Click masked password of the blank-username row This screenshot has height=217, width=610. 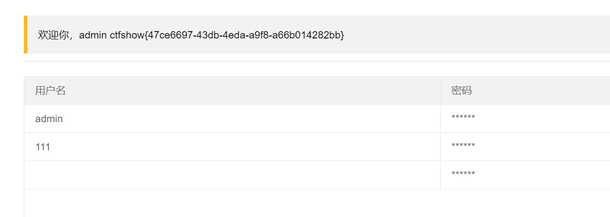[463, 174]
